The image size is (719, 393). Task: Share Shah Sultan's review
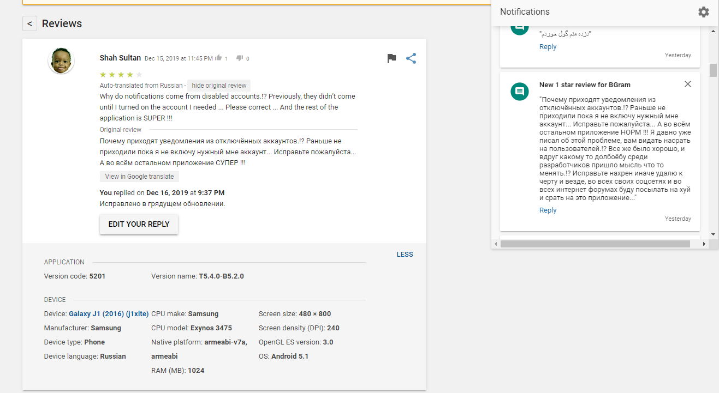tap(411, 58)
